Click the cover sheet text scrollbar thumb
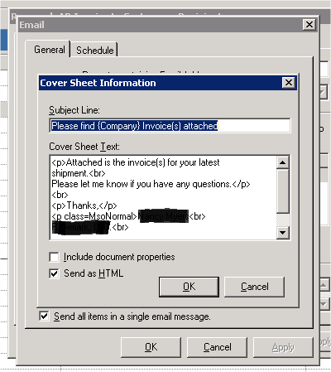This screenshot has height=372, width=331. 283,191
